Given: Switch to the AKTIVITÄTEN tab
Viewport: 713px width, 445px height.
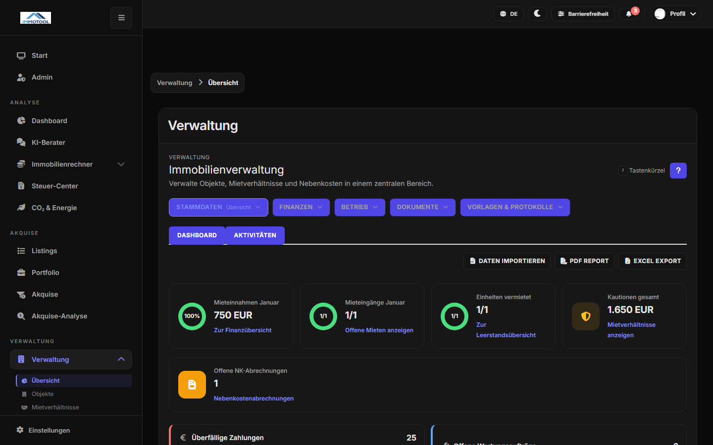Looking at the screenshot, I should point(255,235).
